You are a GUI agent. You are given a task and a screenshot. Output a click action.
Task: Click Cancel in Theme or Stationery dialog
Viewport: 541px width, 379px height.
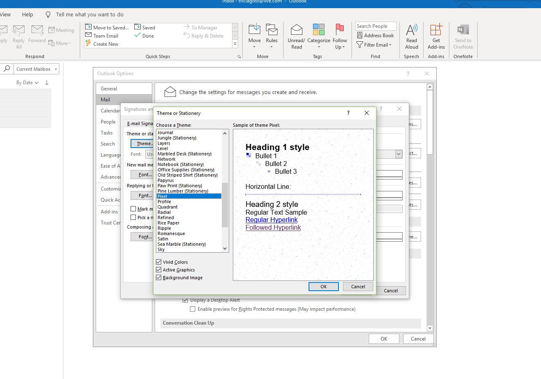coord(358,287)
